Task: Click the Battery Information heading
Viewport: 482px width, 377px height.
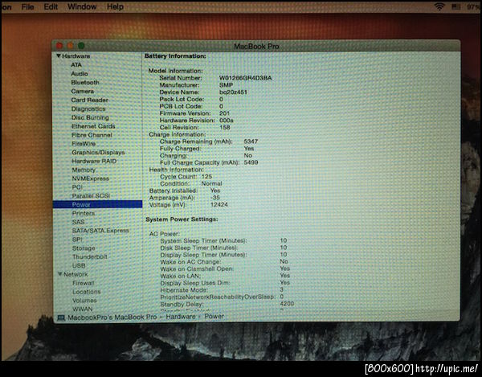Action: click(175, 56)
